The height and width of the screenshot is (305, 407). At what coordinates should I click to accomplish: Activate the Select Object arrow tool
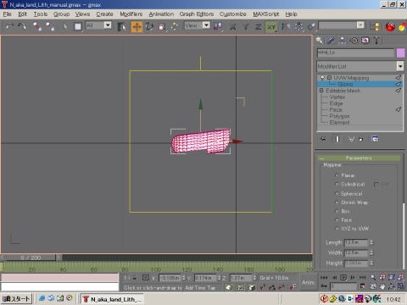[65, 27]
